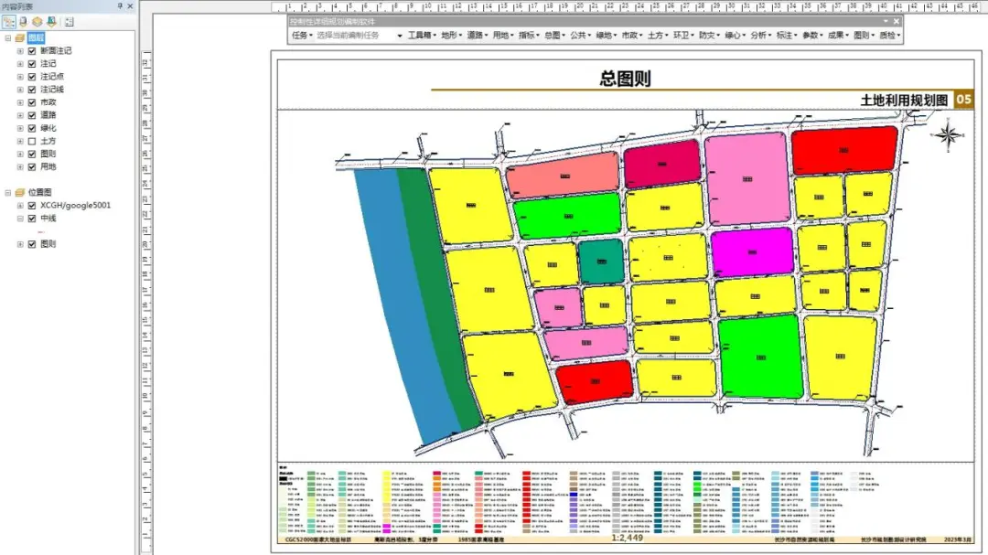The image size is (988, 555).
Task: Click the 1:2,449 scale text
Action: (x=627, y=538)
